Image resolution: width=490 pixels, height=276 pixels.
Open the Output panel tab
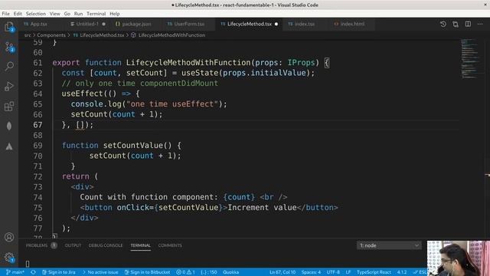coord(73,245)
